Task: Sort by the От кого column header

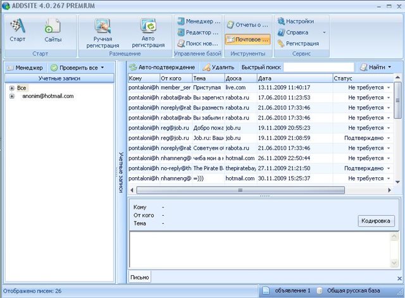Action: [x=176, y=78]
